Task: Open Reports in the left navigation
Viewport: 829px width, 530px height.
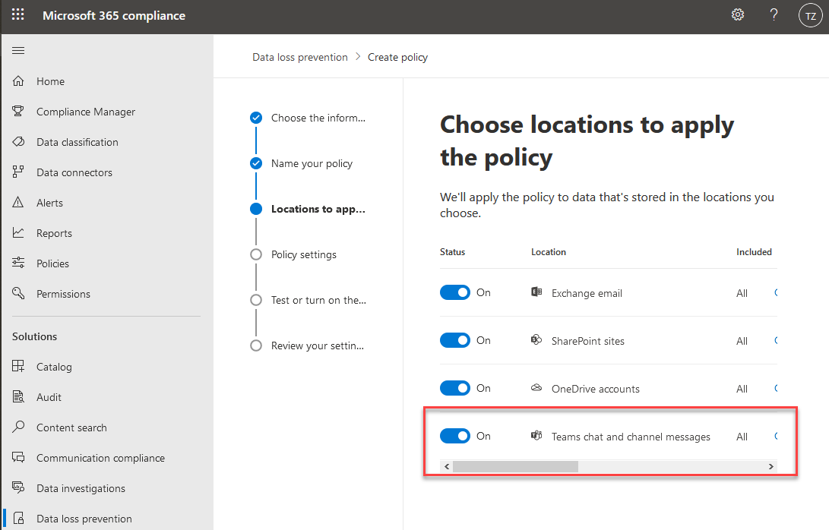Action: tap(54, 233)
